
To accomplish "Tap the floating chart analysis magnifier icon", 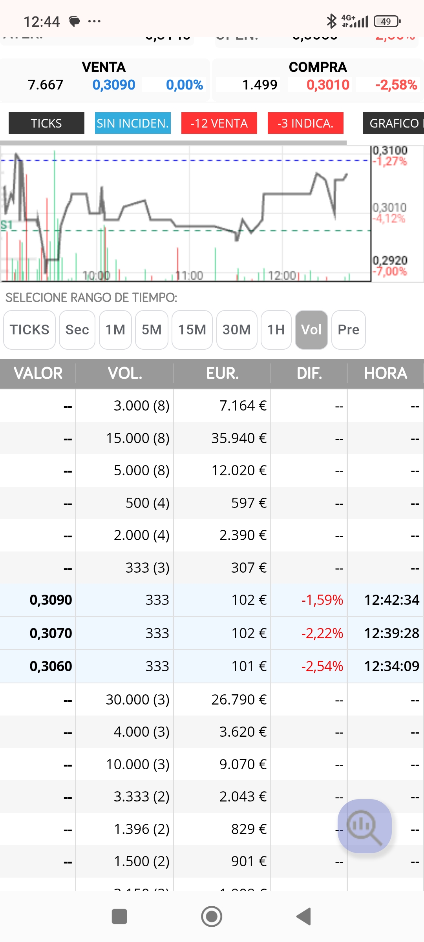I will pyautogui.click(x=365, y=826).
